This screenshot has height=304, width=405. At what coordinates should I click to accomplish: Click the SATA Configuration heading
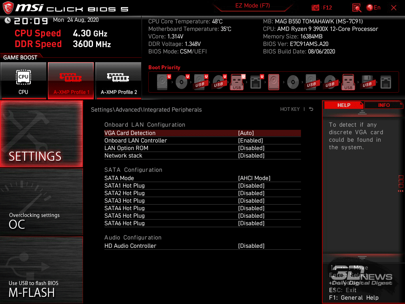coord(133,170)
